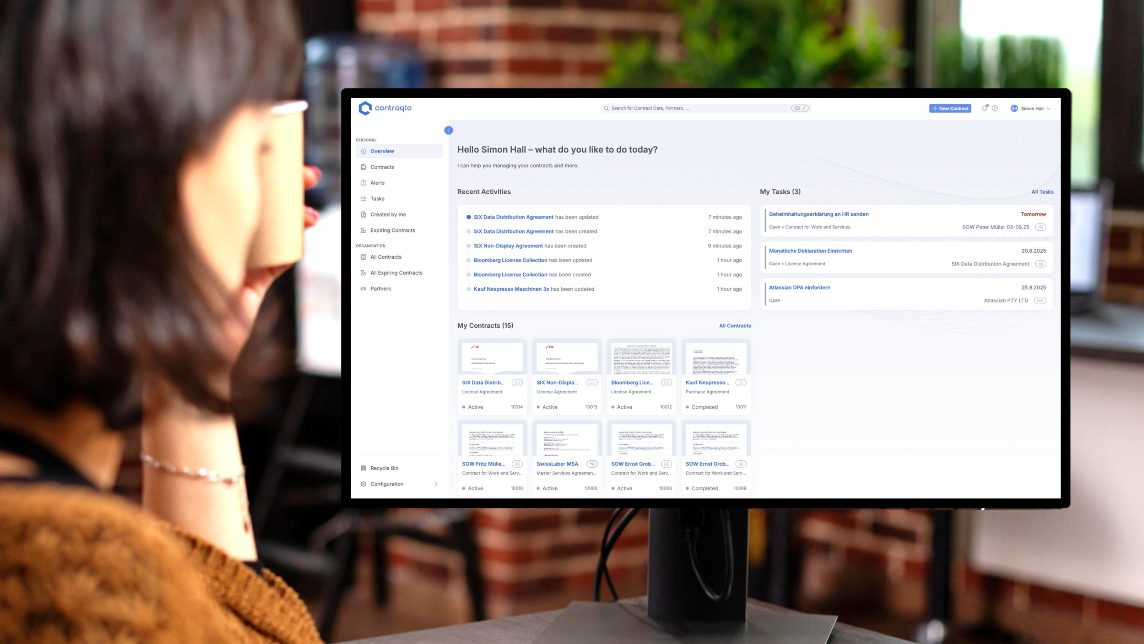Collapse the sidebar with round arrow button
Image resolution: width=1144 pixels, height=644 pixels.
coord(448,130)
